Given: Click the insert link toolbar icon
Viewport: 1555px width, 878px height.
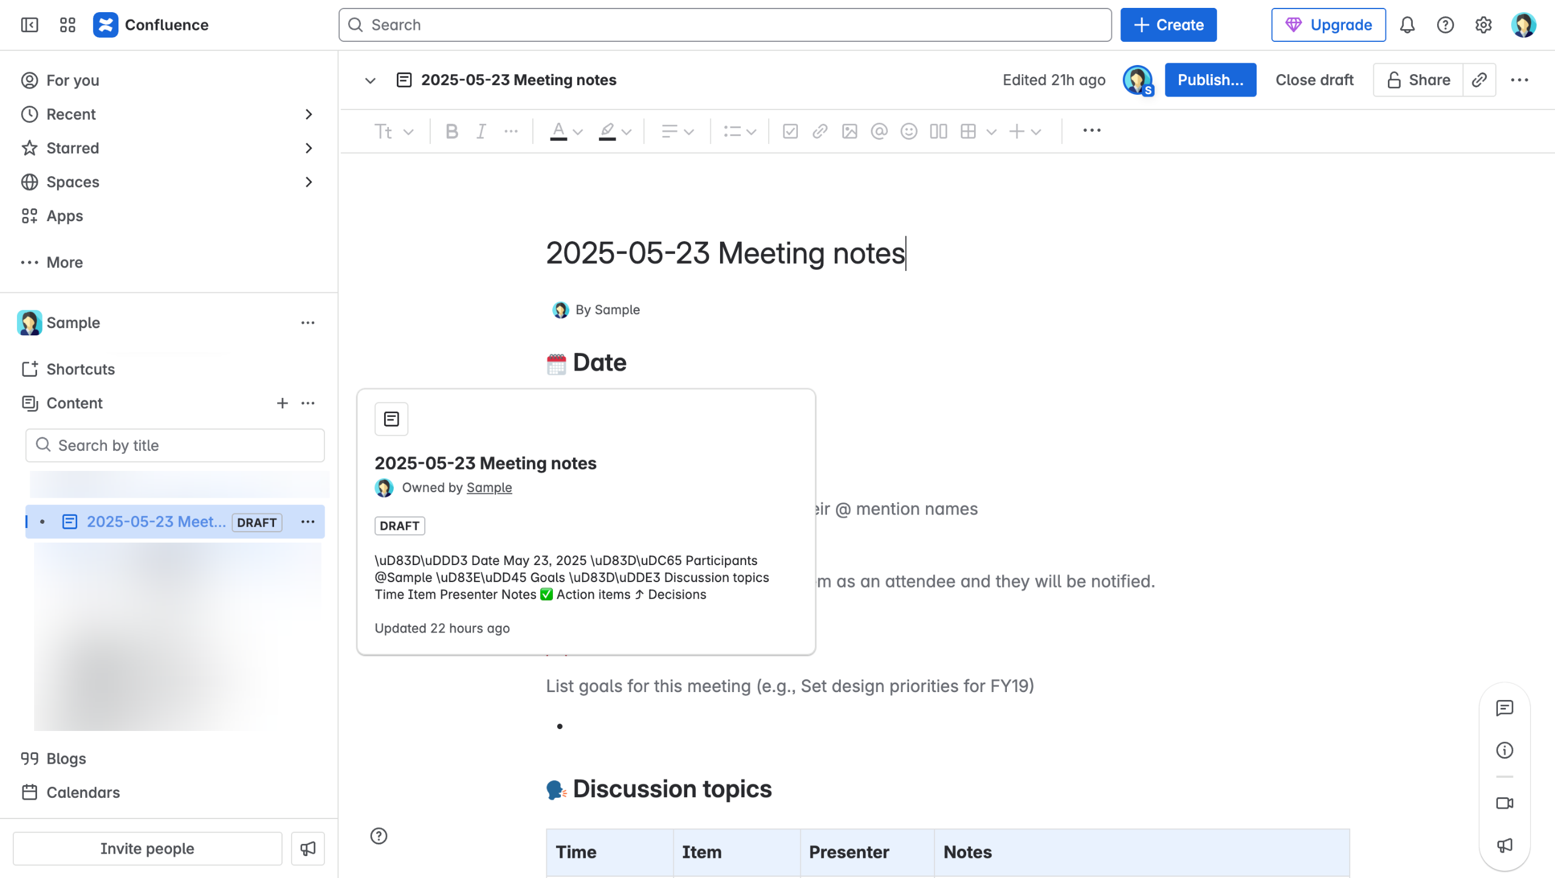Looking at the screenshot, I should pos(820,131).
